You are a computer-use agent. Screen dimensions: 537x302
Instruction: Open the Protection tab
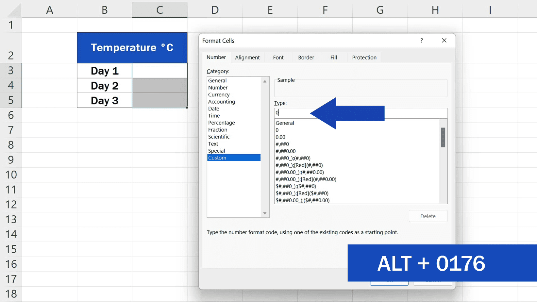364,57
